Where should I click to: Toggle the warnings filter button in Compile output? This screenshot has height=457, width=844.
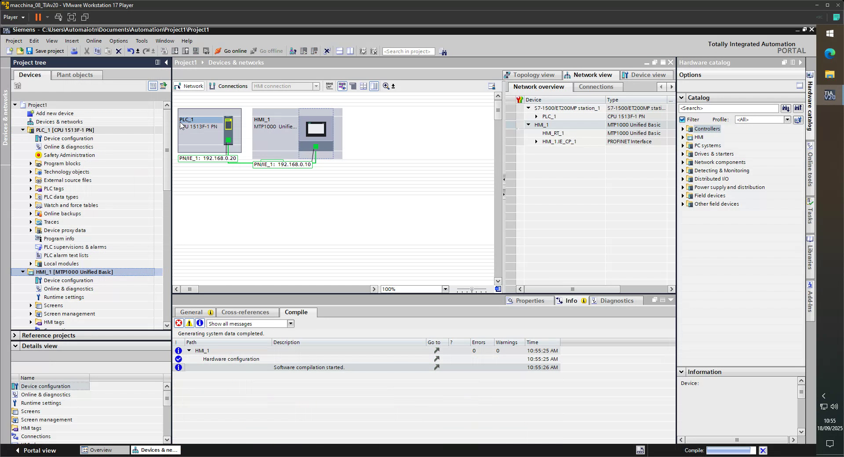(x=189, y=323)
